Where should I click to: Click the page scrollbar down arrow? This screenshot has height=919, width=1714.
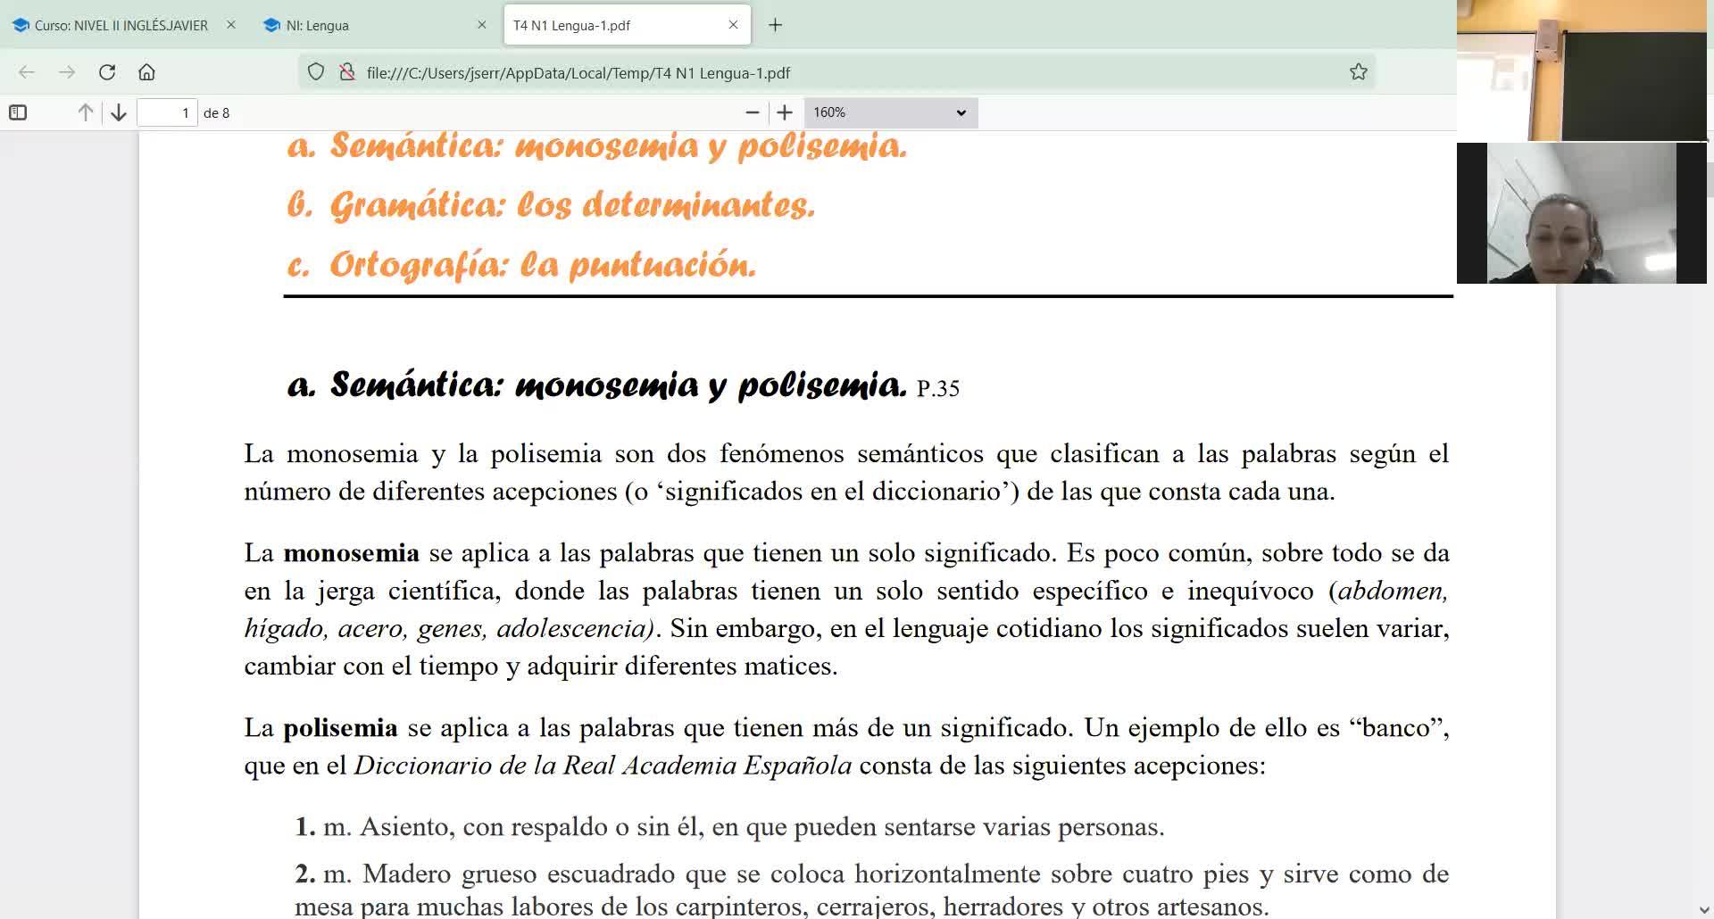(x=1705, y=911)
